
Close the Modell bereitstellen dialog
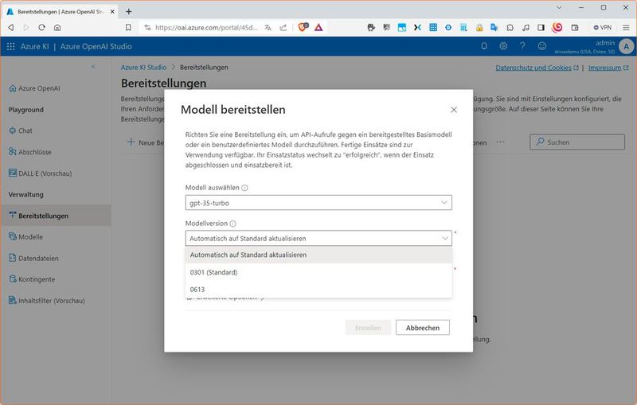454,110
